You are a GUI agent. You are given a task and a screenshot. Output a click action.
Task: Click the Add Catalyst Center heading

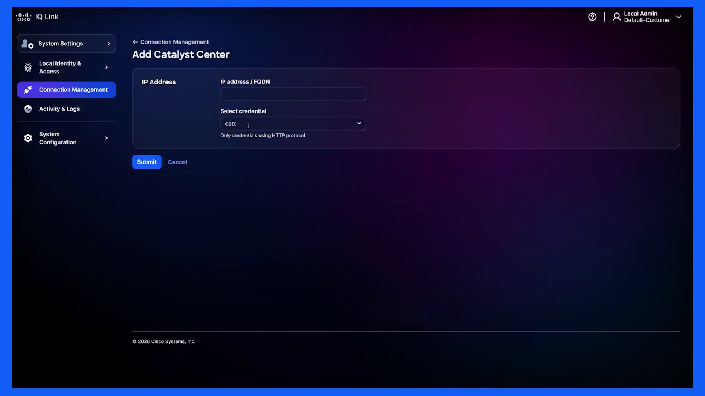[181, 54]
